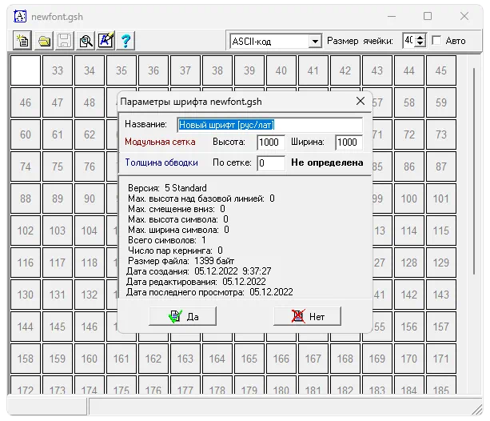Select glyph cell 100
Image resolution: width=490 pixels, height=421 pixels.
pos(409,198)
